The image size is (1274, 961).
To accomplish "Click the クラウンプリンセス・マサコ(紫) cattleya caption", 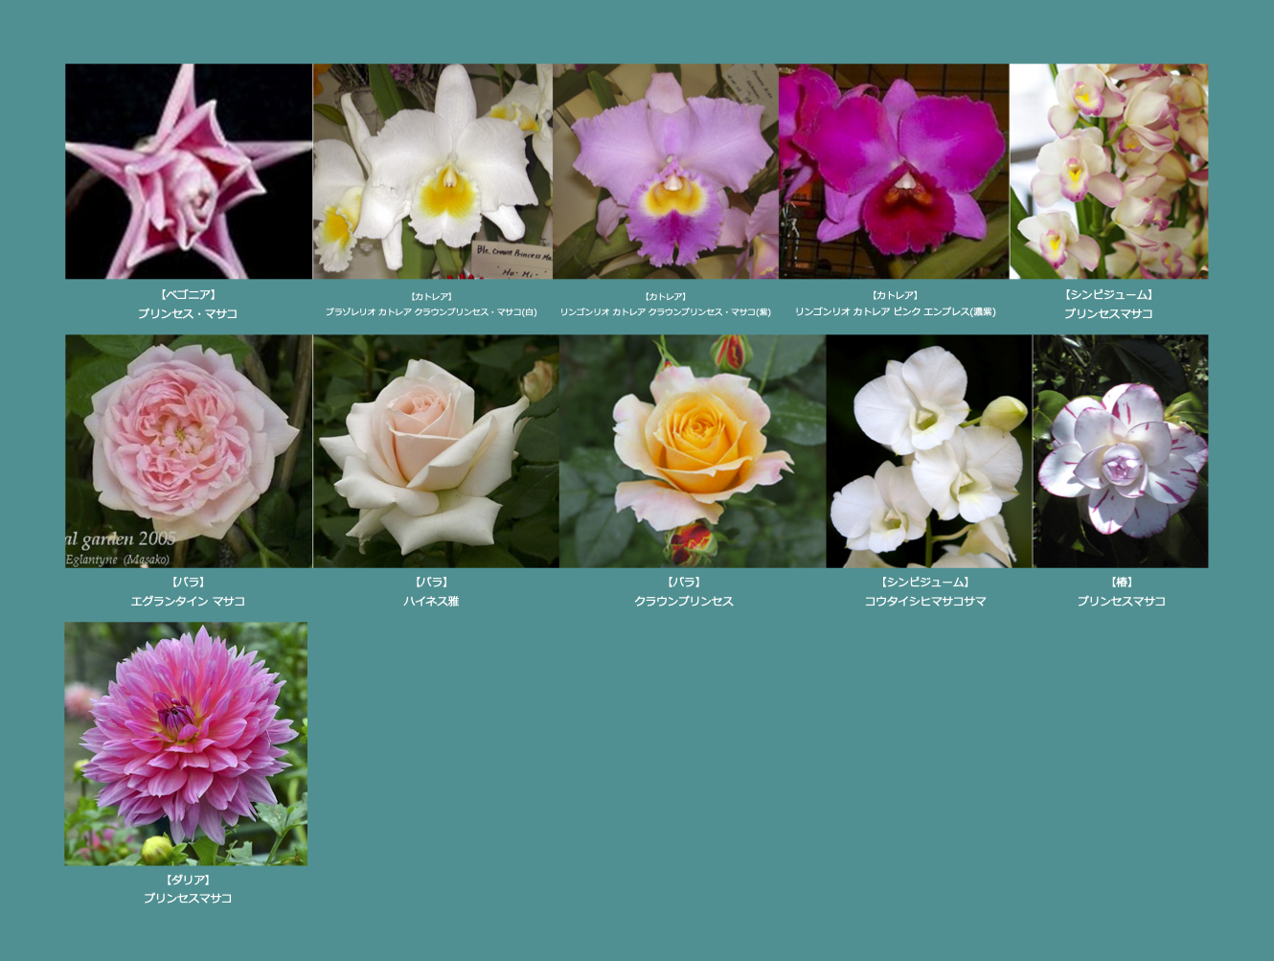I will [665, 312].
